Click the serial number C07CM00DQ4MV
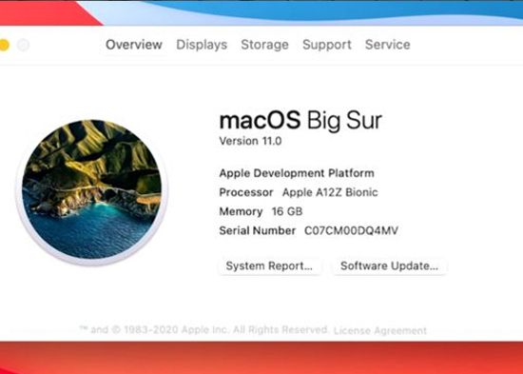 tap(351, 230)
